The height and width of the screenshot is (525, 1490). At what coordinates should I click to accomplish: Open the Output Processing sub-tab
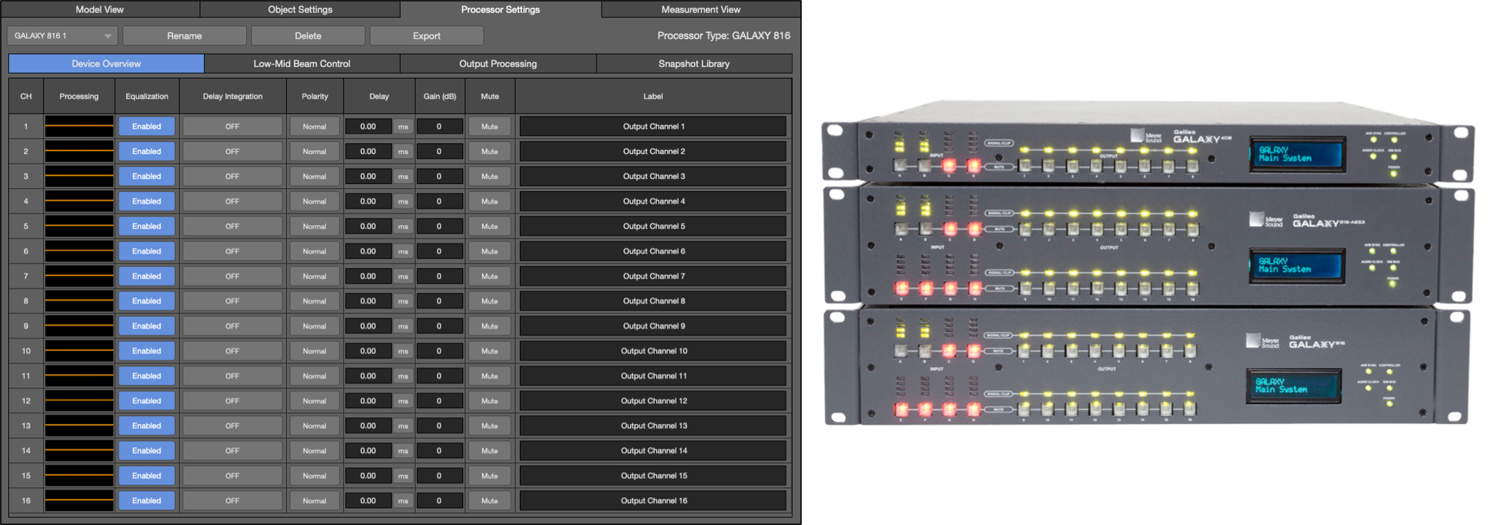[x=498, y=64]
